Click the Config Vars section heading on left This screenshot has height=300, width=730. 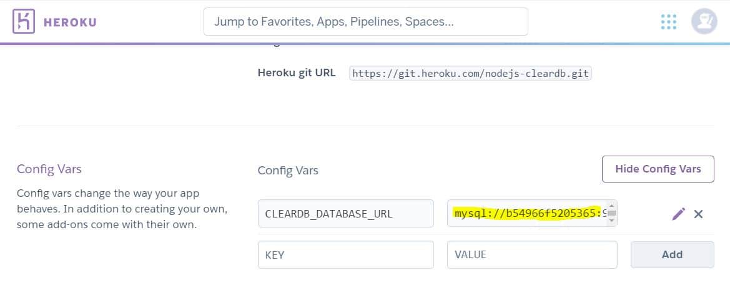click(49, 169)
